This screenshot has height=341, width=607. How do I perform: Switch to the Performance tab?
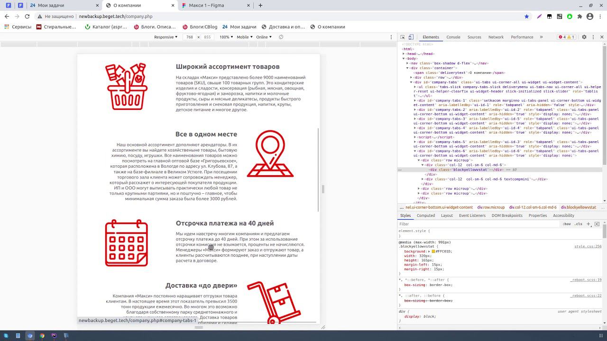click(522, 37)
